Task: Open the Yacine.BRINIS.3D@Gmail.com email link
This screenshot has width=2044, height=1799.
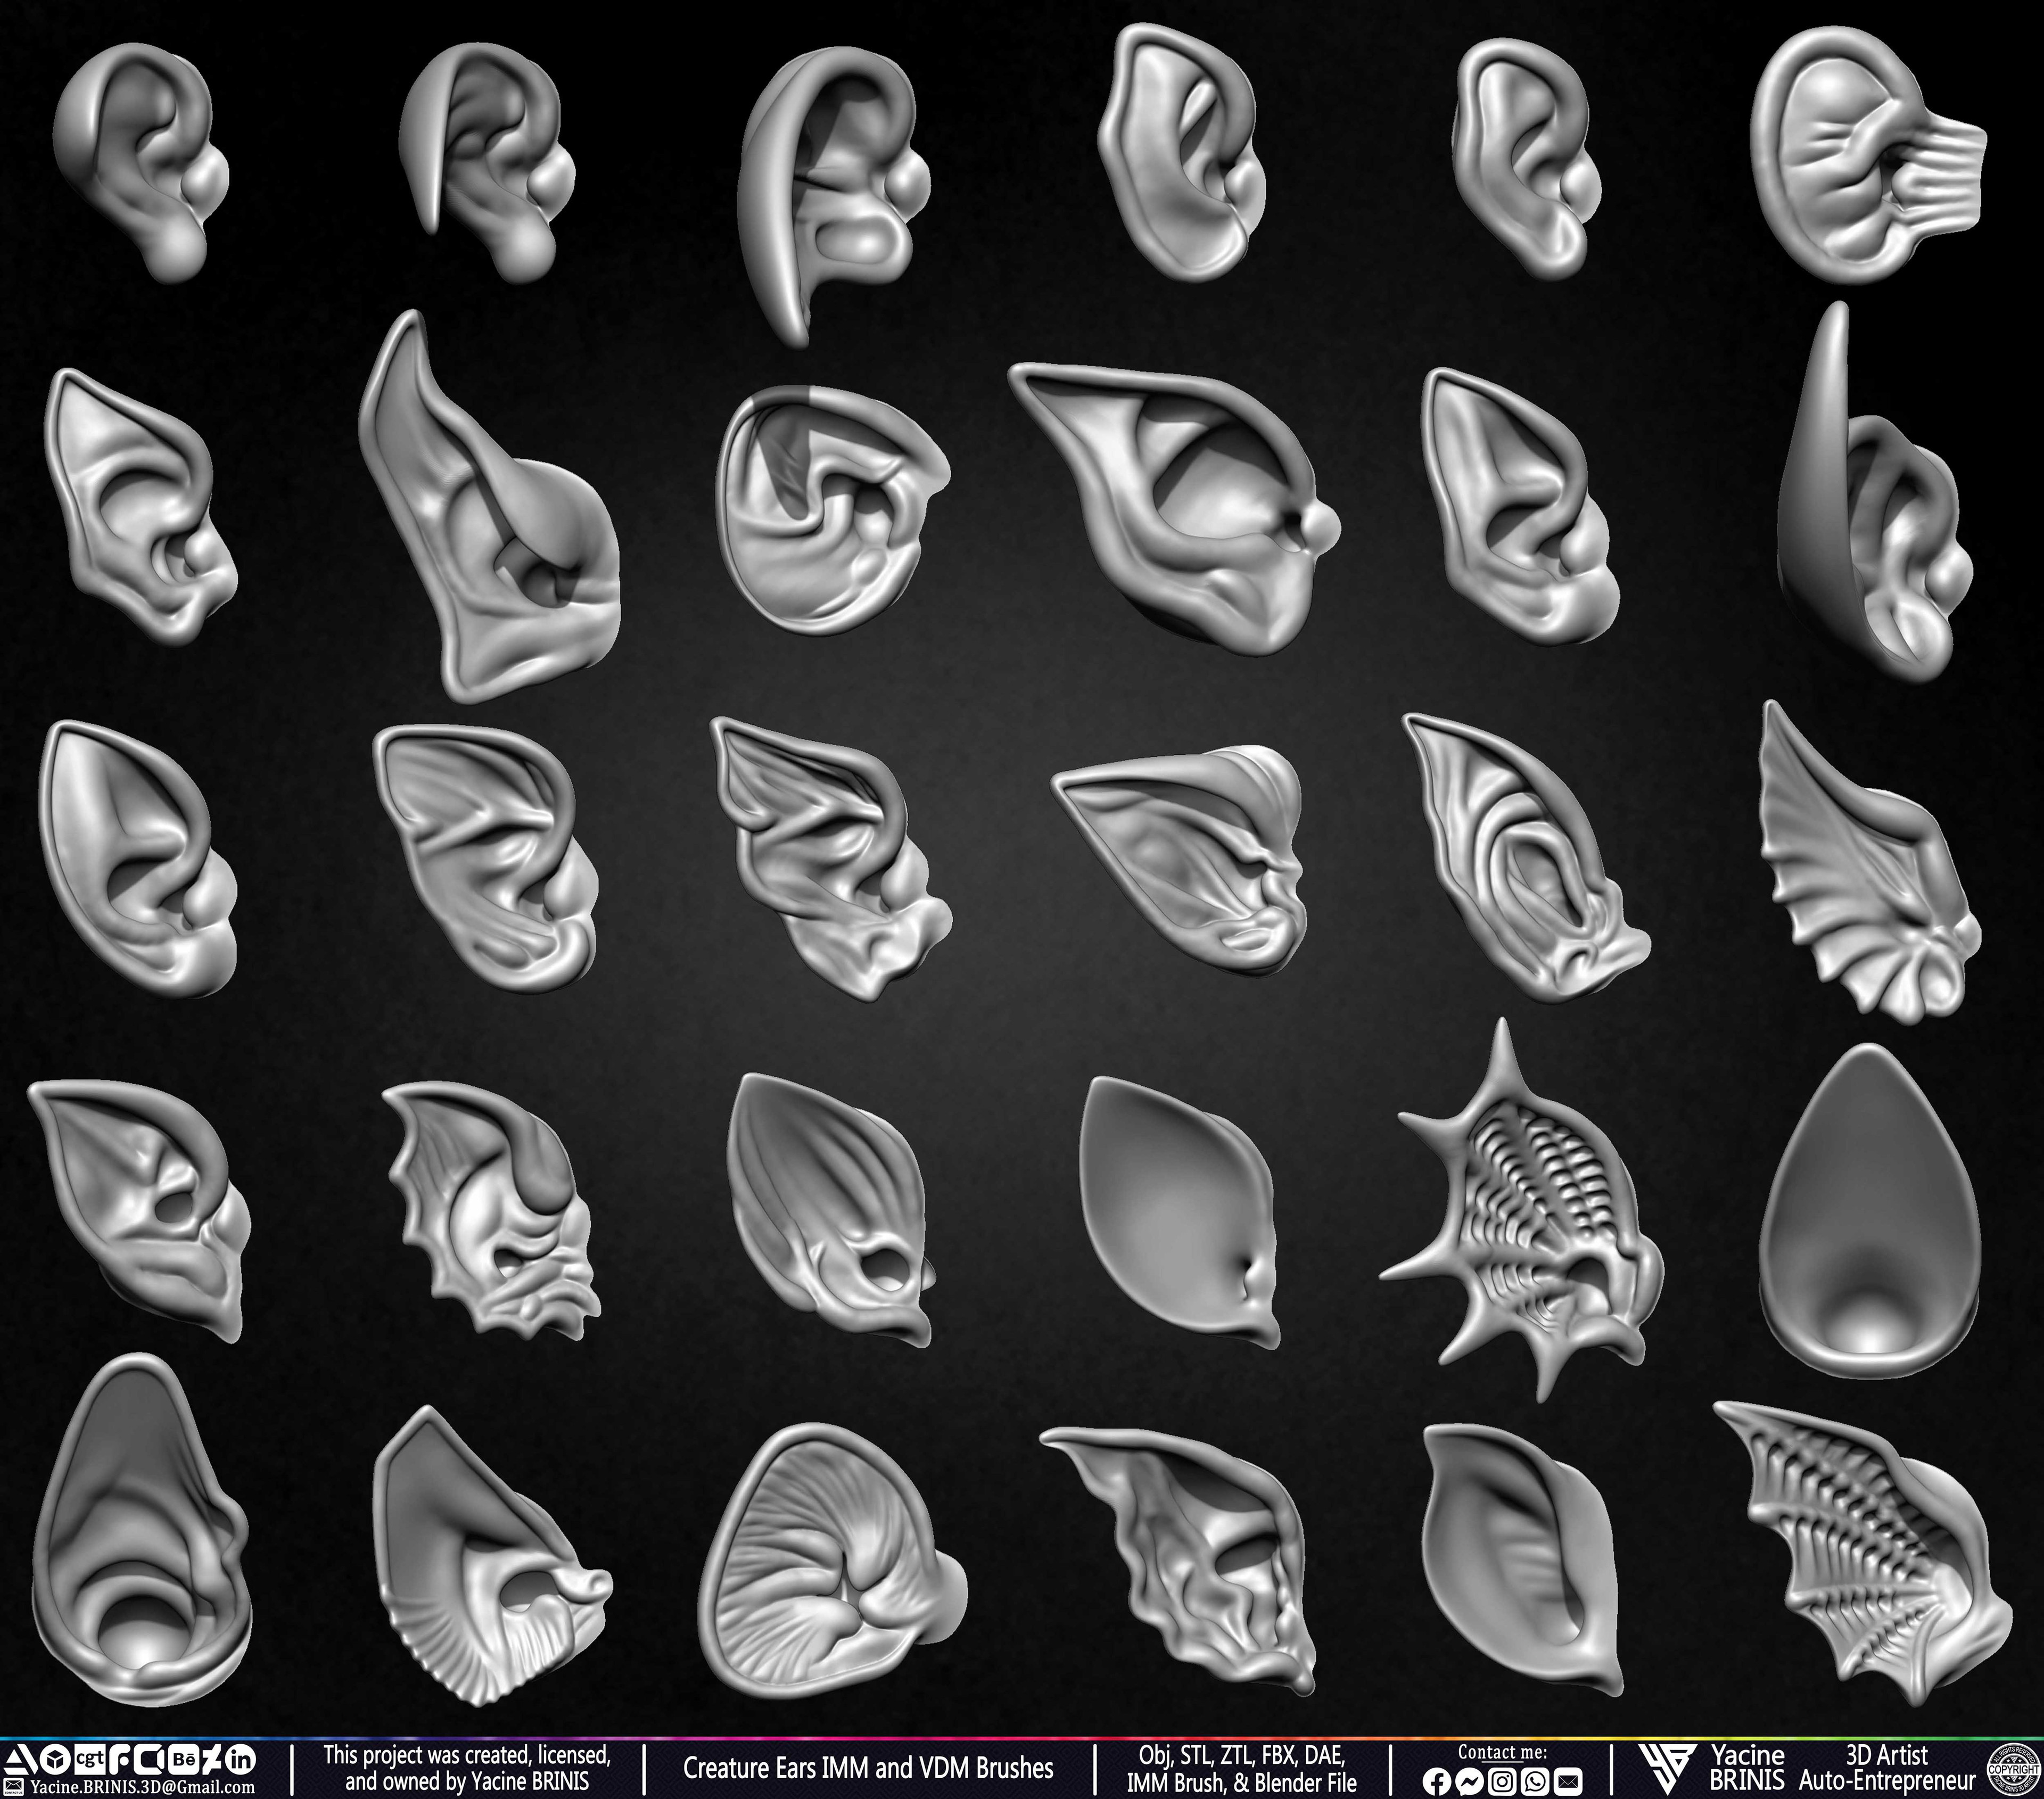Action: [x=142, y=1787]
